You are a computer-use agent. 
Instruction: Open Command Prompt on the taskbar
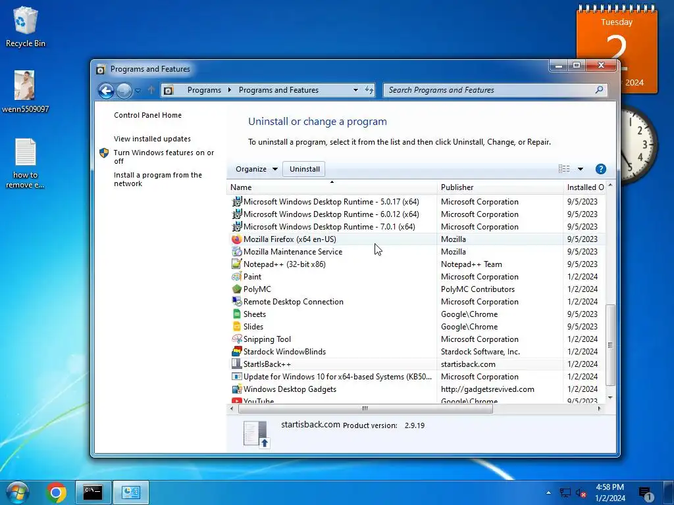[x=93, y=493]
